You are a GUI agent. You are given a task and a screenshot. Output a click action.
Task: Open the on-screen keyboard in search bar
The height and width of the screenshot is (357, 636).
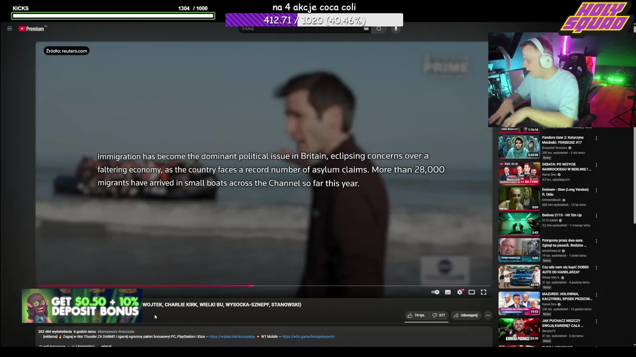[x=366, y=29]
